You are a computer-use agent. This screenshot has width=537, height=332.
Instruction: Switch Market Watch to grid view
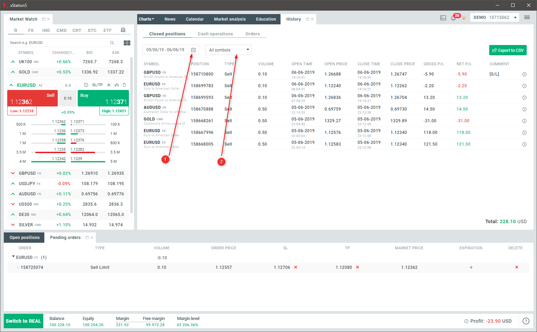pos(127,43)
